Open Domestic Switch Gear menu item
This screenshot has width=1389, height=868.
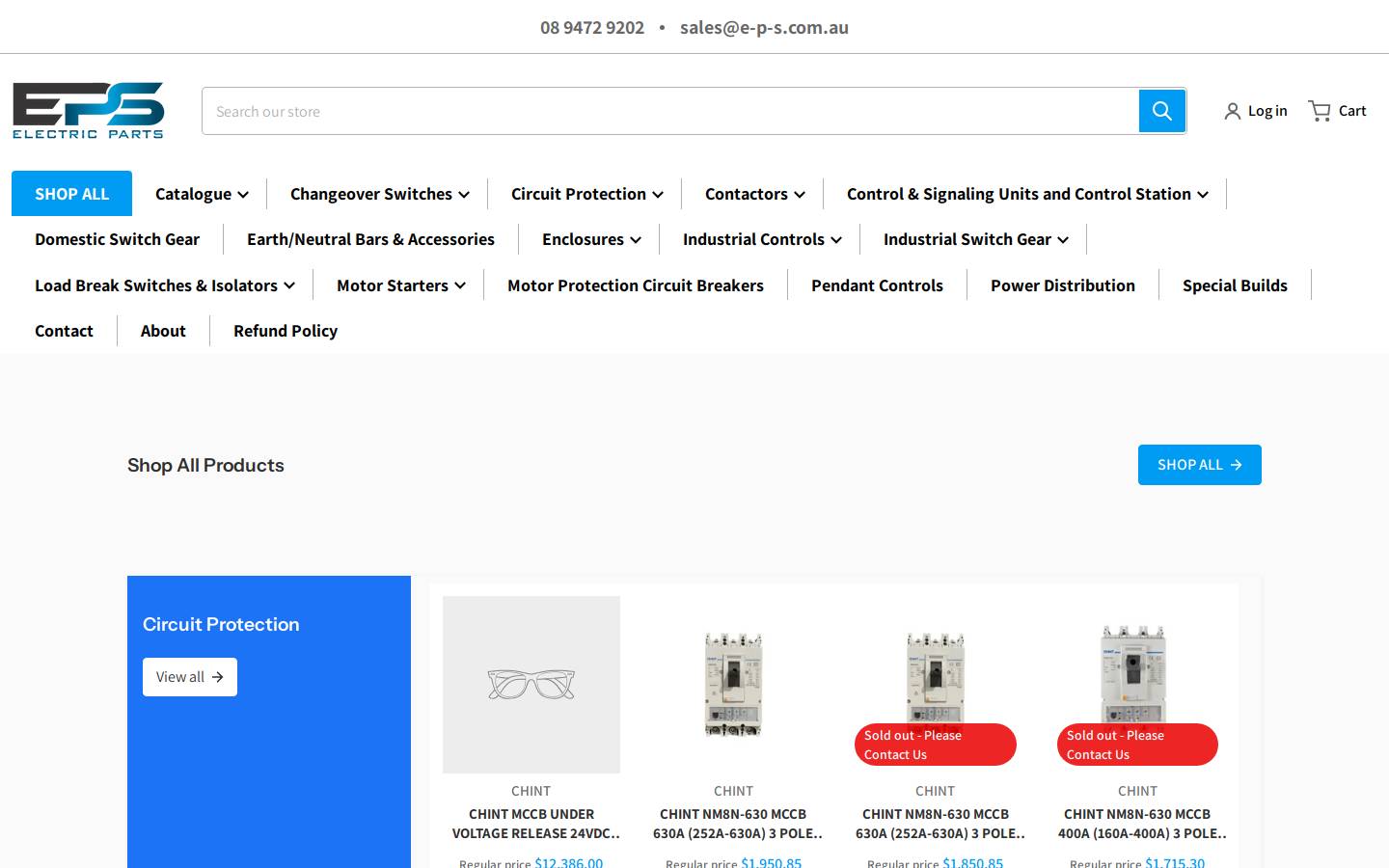coord(117,239)
